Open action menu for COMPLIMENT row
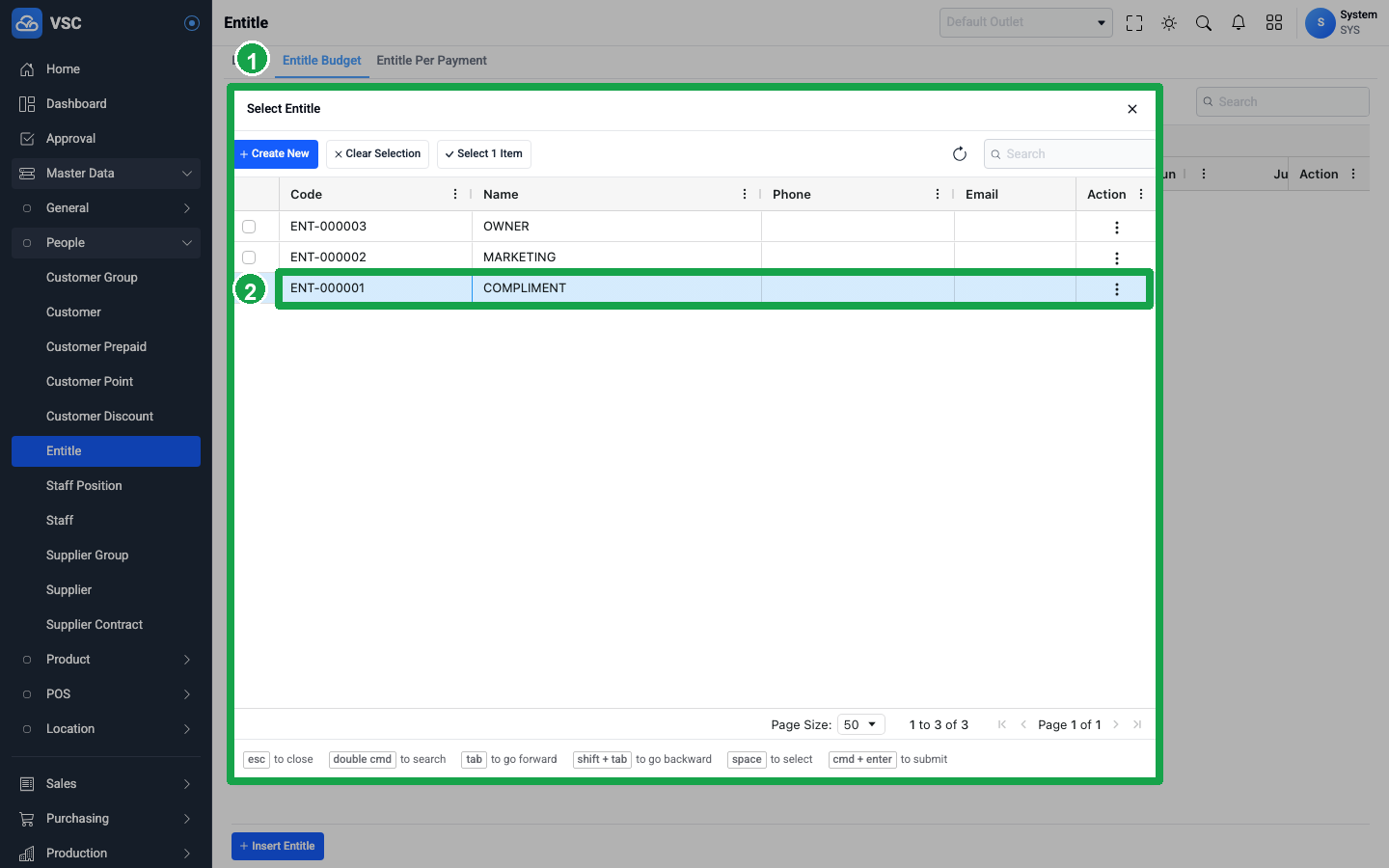This screenshot has width=1389, height=868. pyautogui.click(x=1117, y=289)
